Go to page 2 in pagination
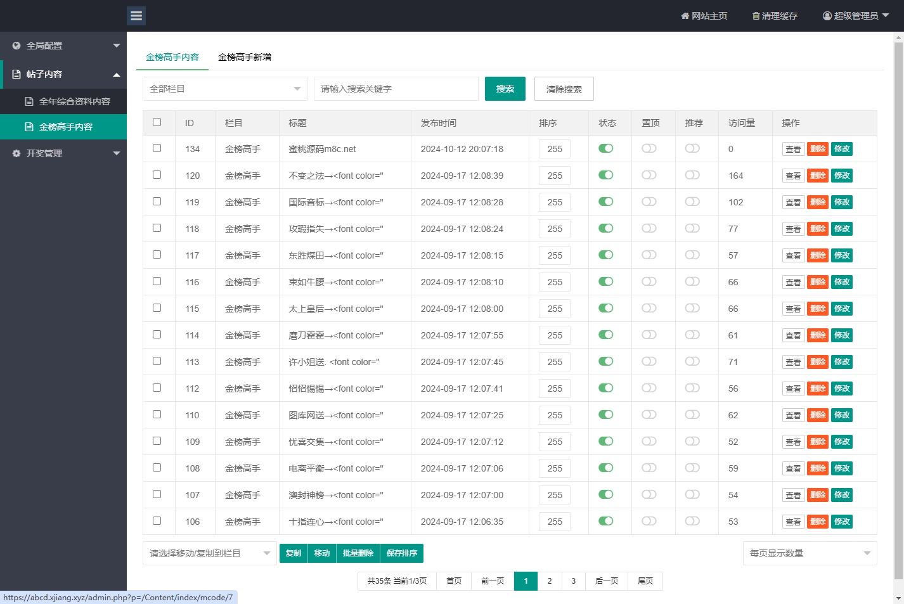 (x=550, y=581)
